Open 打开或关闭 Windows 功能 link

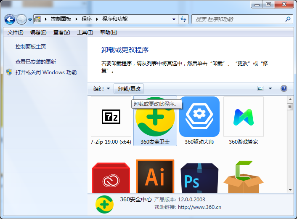coord(46,72)
